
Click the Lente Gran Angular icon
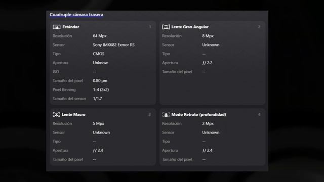coord(166,27)
